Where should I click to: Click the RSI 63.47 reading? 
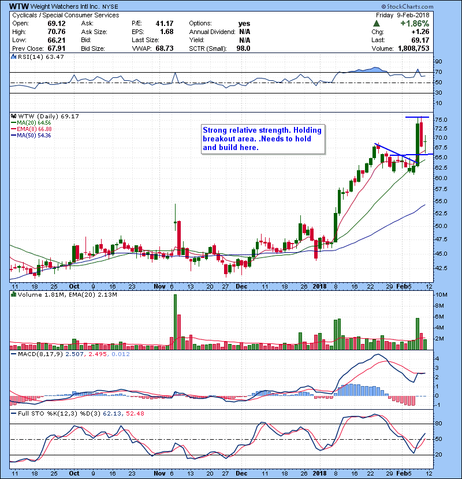[54, 57]
